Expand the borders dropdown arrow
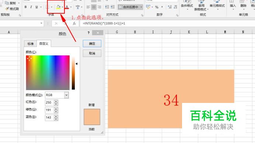This screenshot has width=255, height=143. [x=52, y=7]
